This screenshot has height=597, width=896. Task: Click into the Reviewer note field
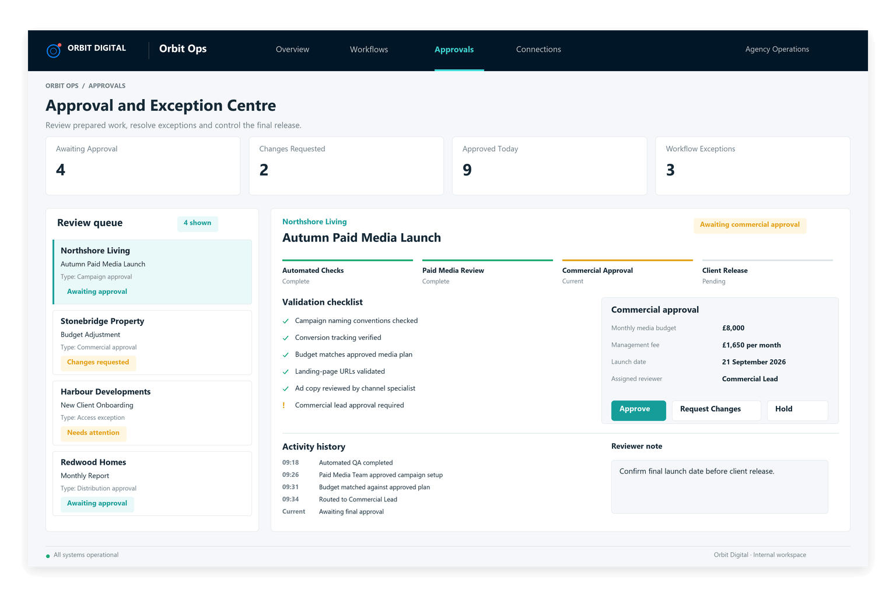pos(719,487)
